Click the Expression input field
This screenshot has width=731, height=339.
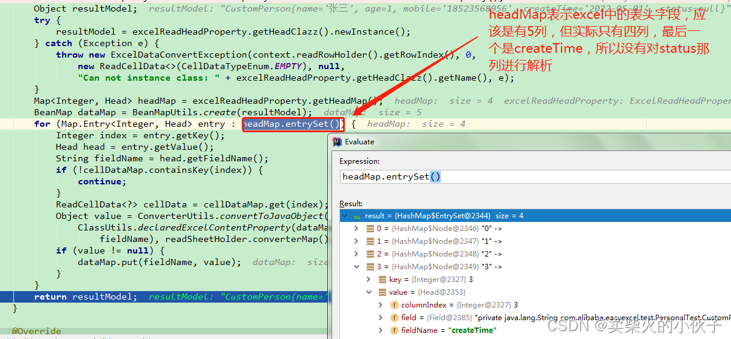[535, 177]
